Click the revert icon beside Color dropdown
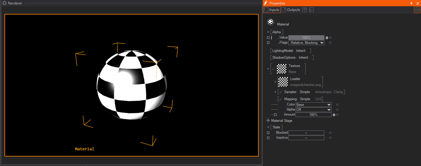The image size is (421, 166). click(x=337, y=105)
